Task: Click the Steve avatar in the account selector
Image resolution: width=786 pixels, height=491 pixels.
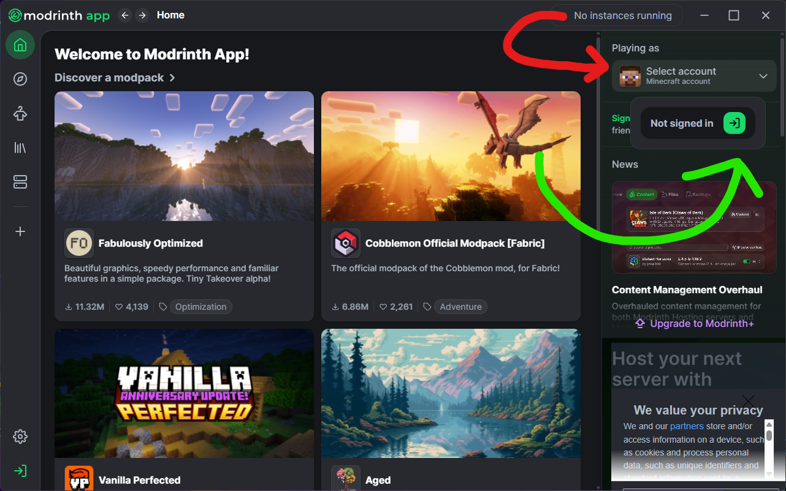Action: pyautogui.click(x=630, y=76)
